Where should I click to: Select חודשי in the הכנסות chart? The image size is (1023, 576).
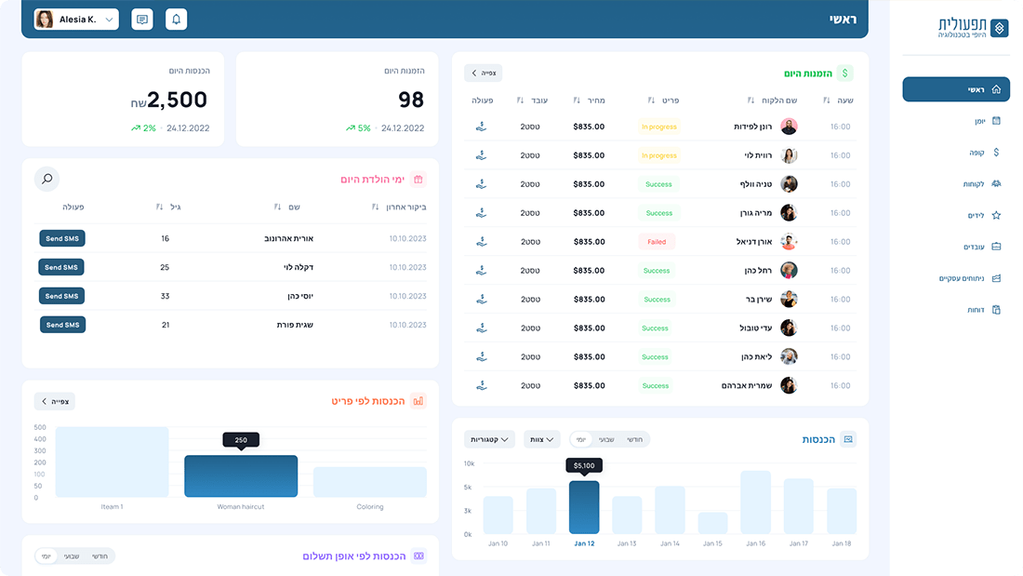(x=635, y=439)
